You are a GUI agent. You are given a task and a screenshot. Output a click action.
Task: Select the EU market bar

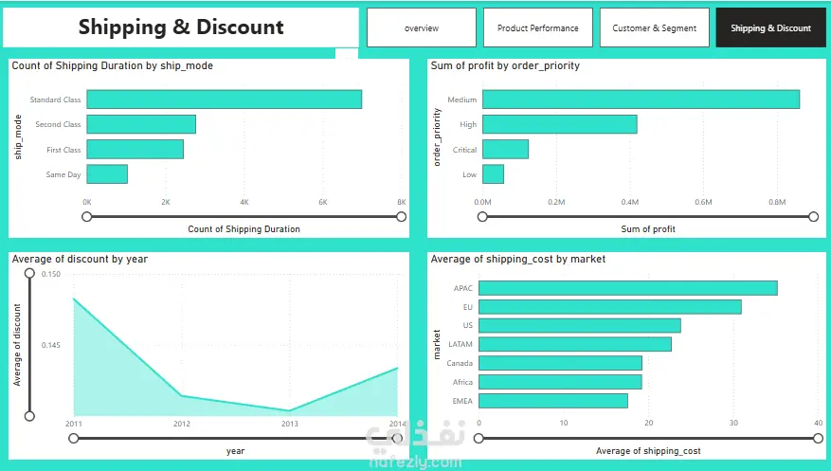(610, 307)
